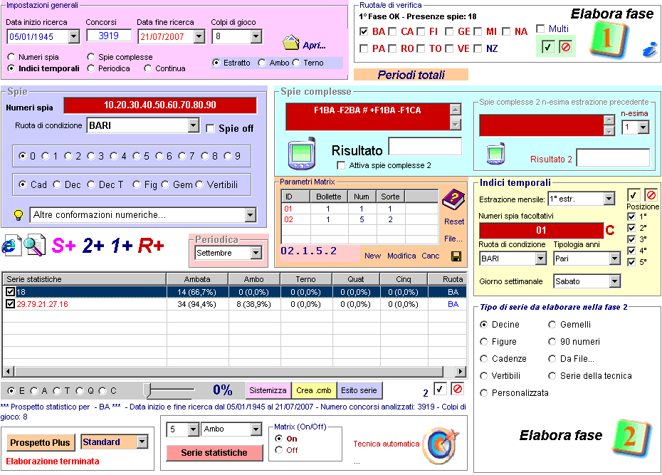
Task: Click the Terno column header in the results table
Action: click(305, 279)
